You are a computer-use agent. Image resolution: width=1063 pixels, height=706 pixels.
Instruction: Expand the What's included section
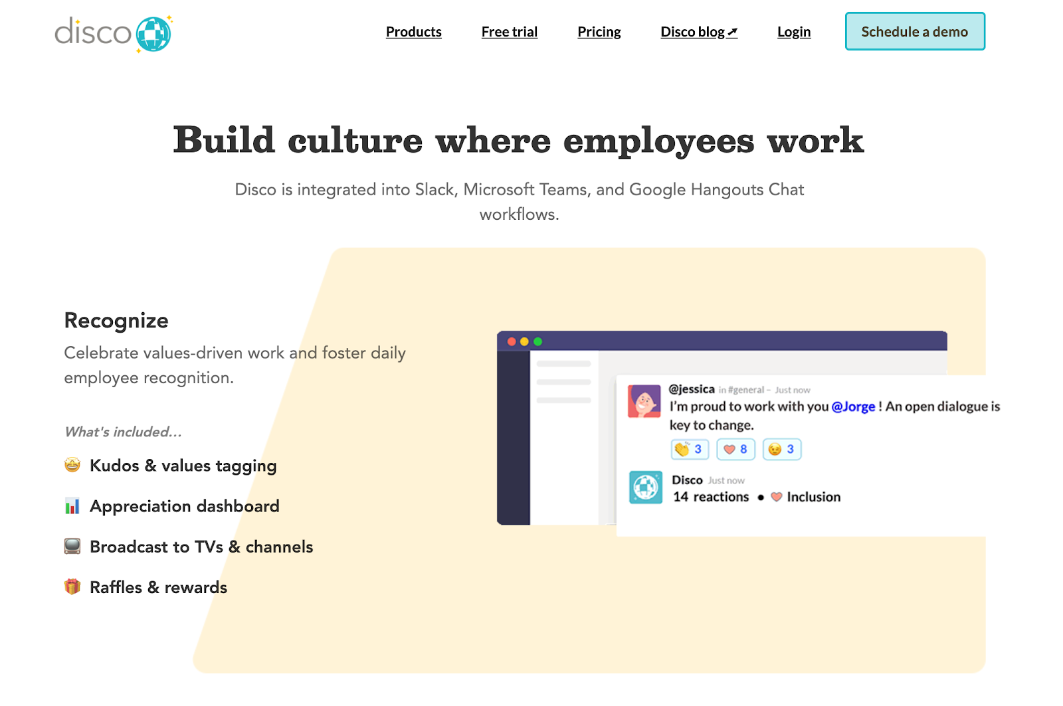pos(122,432)
